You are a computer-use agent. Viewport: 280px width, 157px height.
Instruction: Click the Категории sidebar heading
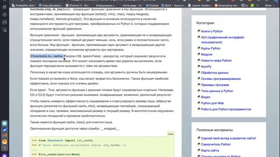(x=205, y=23)
